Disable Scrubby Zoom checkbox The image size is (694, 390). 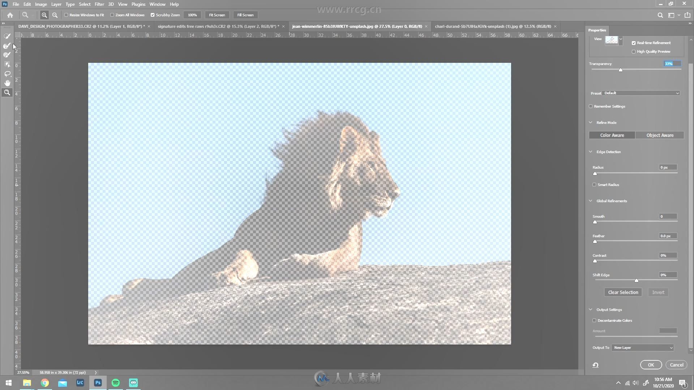pyautogui.click(x=153, y=15)
